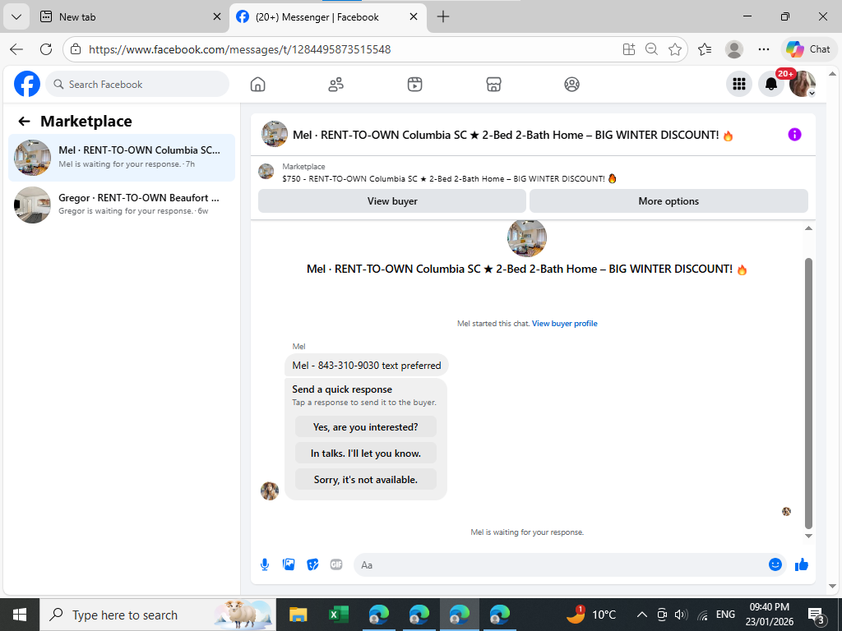Open conversation information purple icon
842x631 pixels.
(795, 135)
